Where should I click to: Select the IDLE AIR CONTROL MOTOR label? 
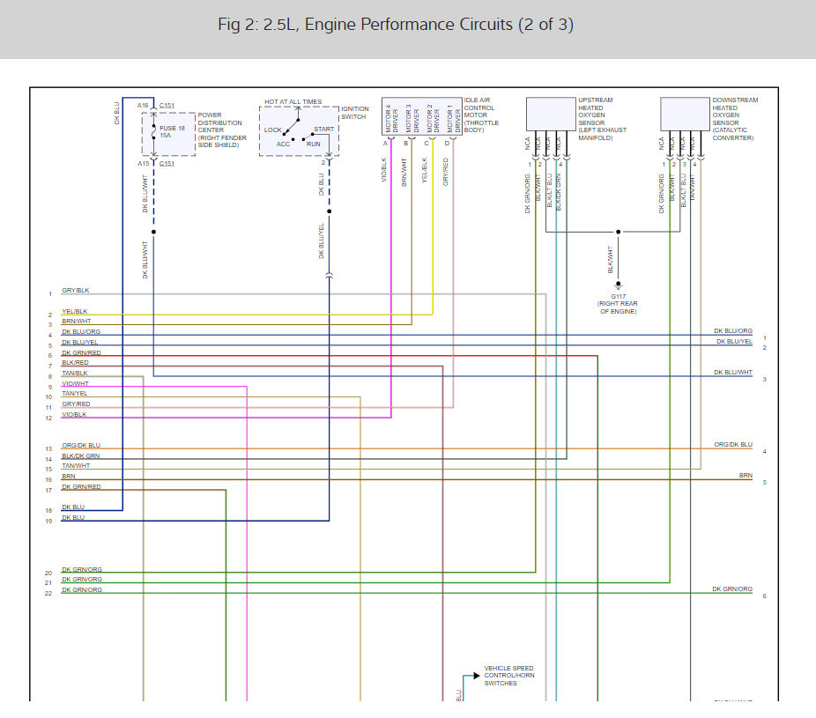[x=481, y=115]
